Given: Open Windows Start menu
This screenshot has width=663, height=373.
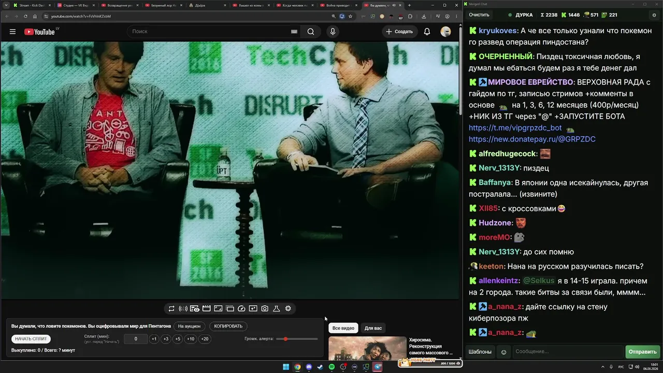Looking at the screenshot, I should point(286,367).
